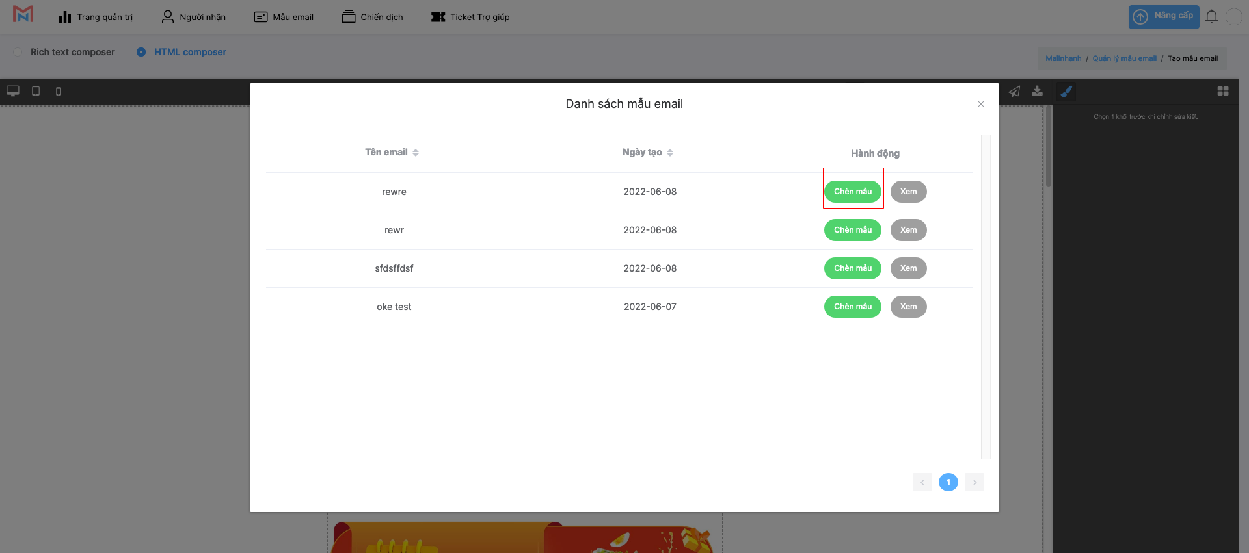The width and height of the screenshot is (1249, 553).
Task: Click Xem button for sfdsffdsf row
Action: [x=908, y=268]
